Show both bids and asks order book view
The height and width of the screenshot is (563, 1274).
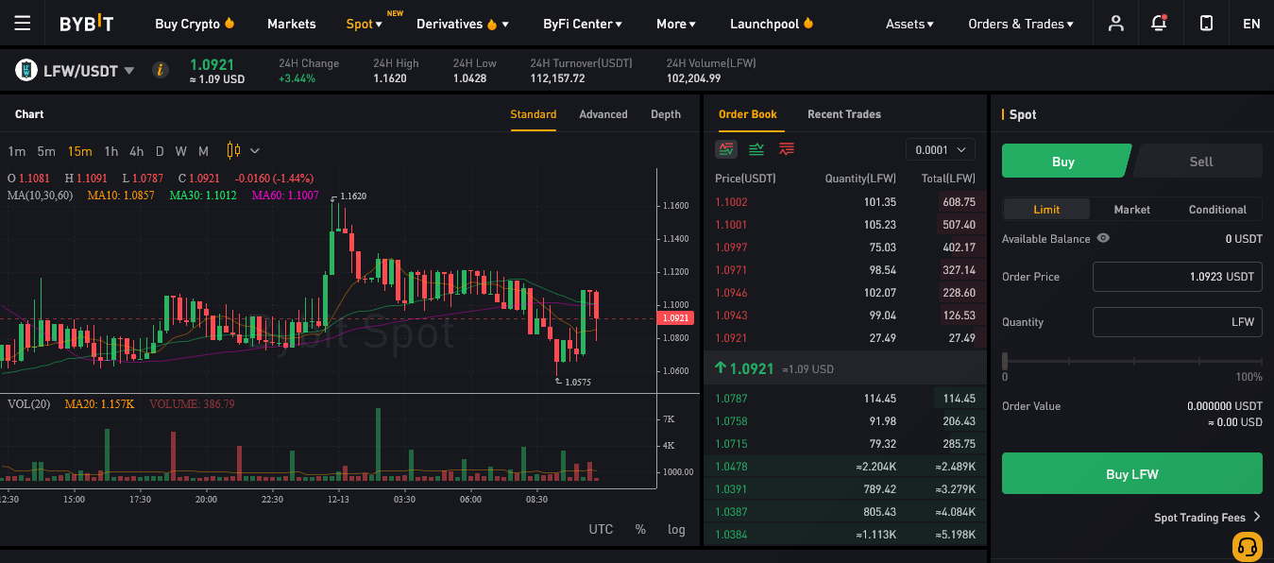tap(726, 149)
